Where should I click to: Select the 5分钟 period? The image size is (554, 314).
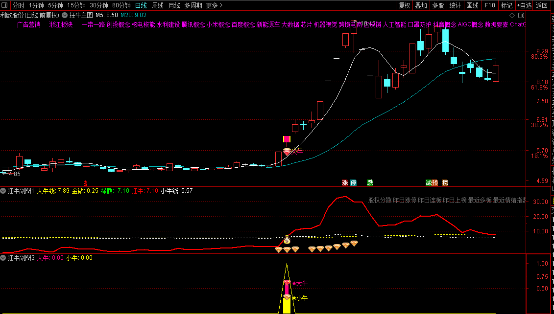[55, 5]
